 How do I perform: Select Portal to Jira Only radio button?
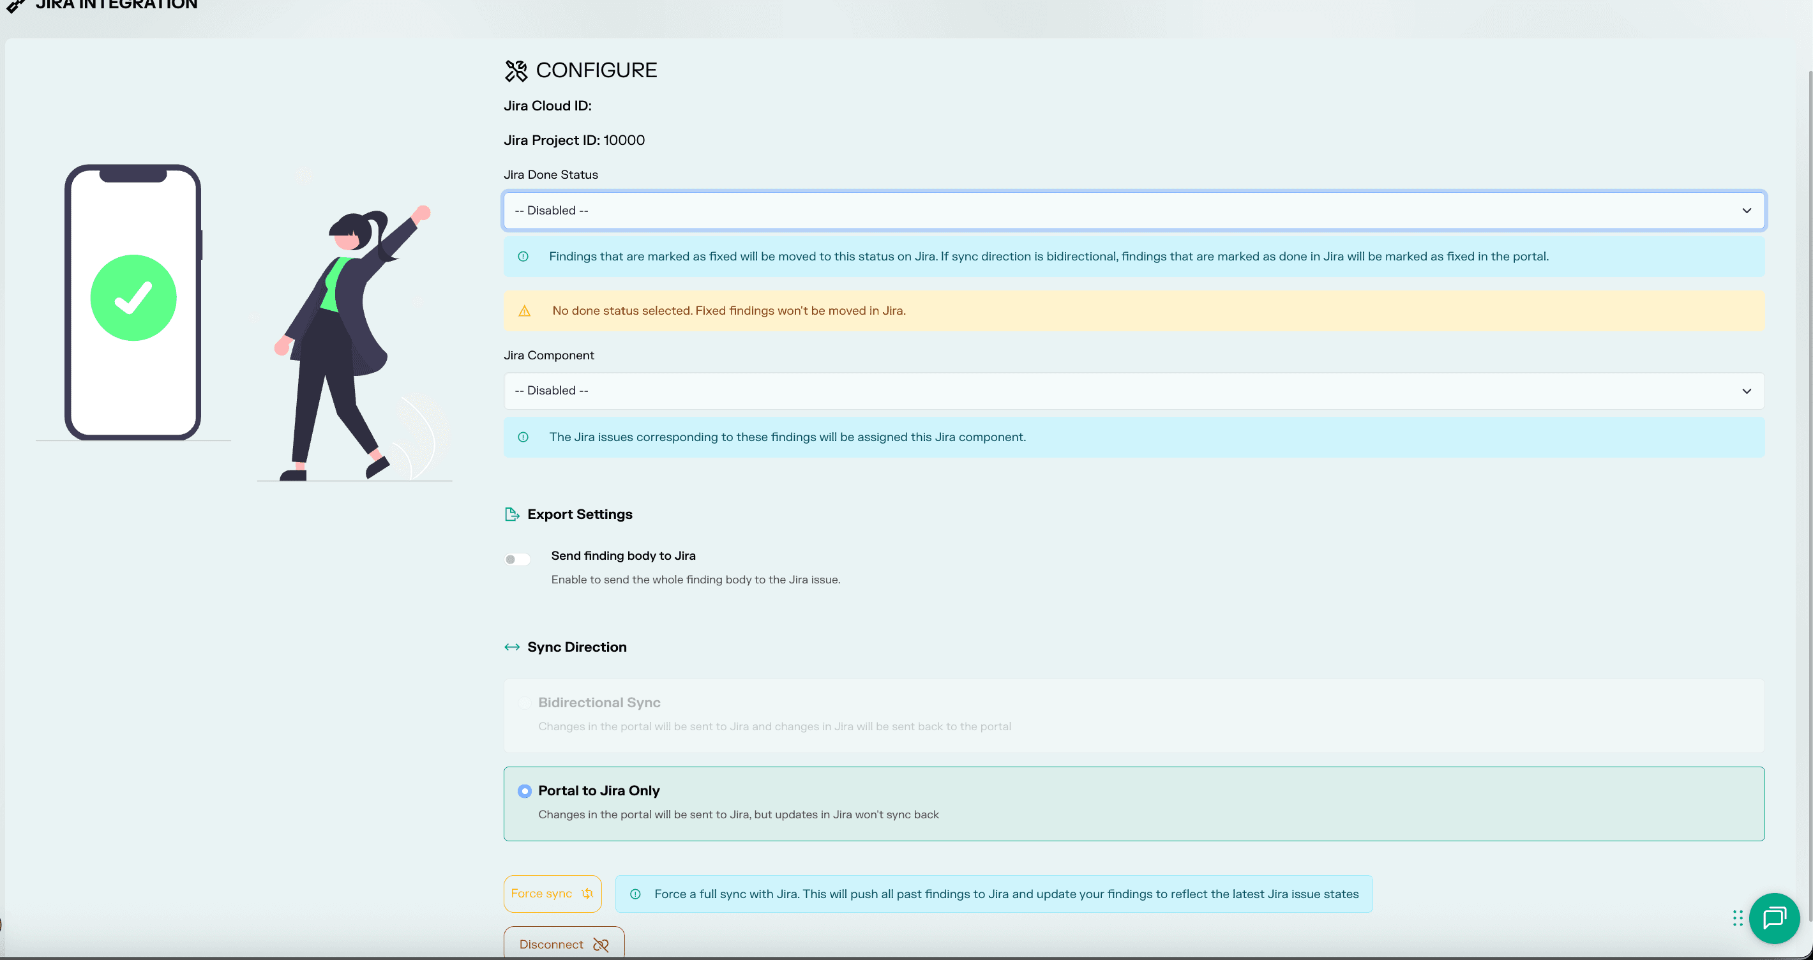(x=524, y=791)
